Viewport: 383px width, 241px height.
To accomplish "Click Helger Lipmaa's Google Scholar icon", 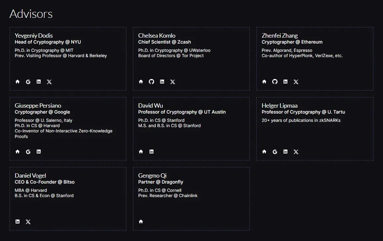I will click(275, 152).
